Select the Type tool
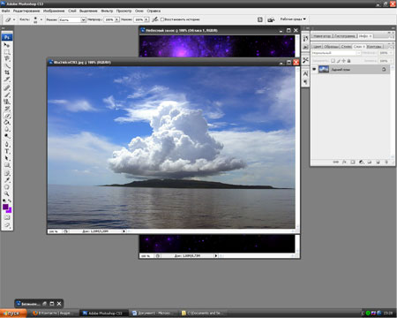 click(x=7, y=151)
